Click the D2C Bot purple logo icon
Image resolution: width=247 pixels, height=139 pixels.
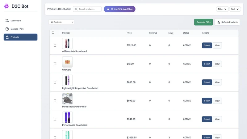pyautogui.click(x=6, y=6)
